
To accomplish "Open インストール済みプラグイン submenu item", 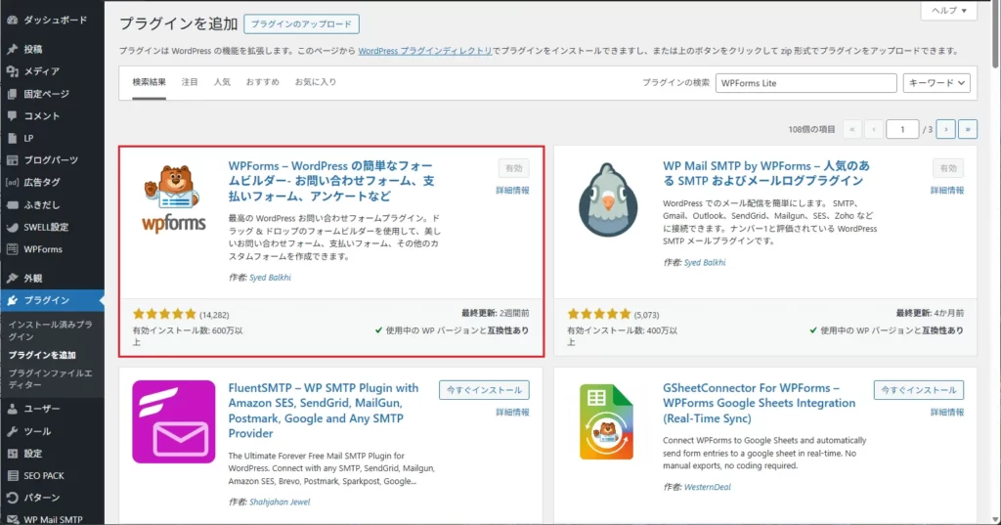I will tap(51, 330).
